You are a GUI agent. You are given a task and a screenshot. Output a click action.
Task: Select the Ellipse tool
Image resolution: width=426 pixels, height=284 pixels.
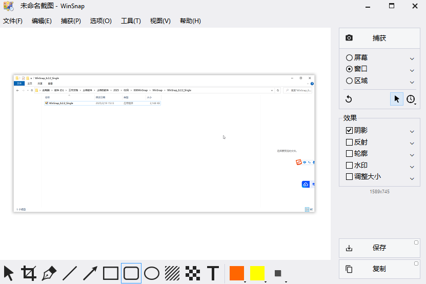[x=152, y=273]
